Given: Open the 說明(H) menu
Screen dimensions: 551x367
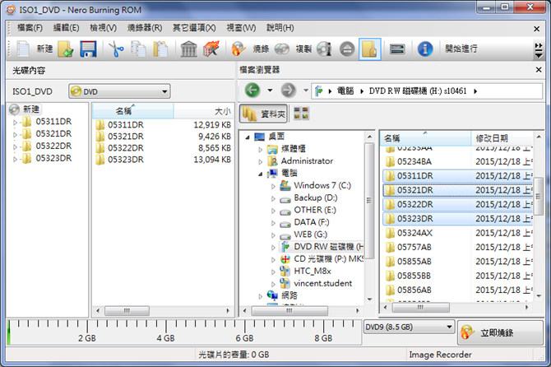Looking at the screenshot, I should 280,28.
